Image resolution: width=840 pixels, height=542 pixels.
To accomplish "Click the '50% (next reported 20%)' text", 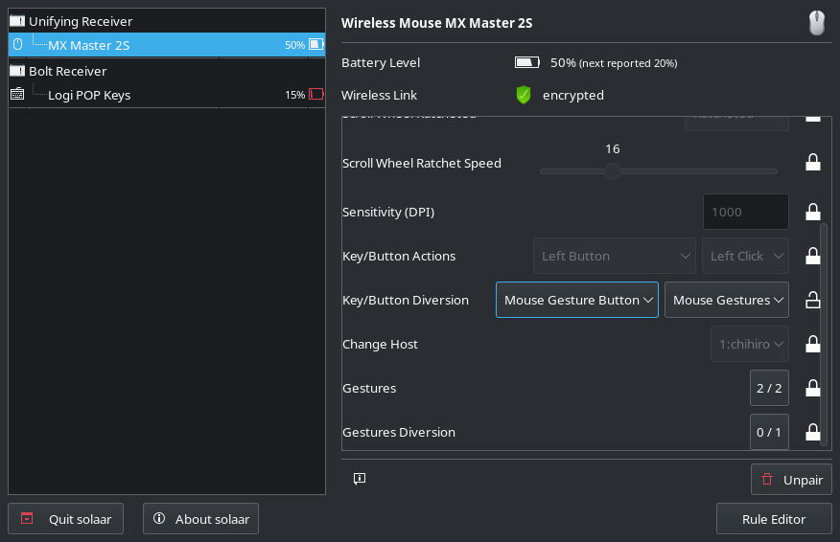I will (x=614, y=63).
